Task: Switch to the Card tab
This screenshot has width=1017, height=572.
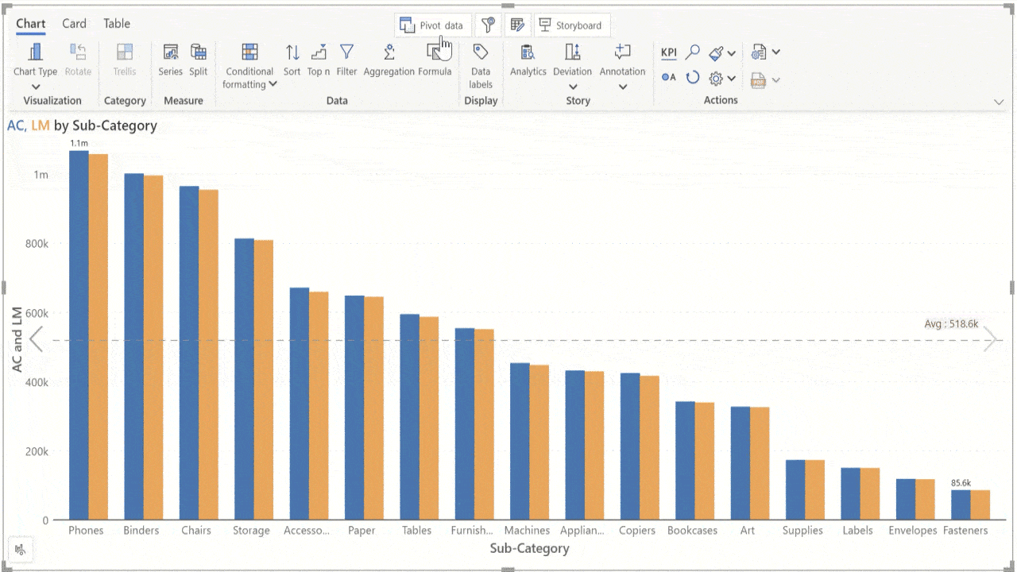Action: point(74,24)
